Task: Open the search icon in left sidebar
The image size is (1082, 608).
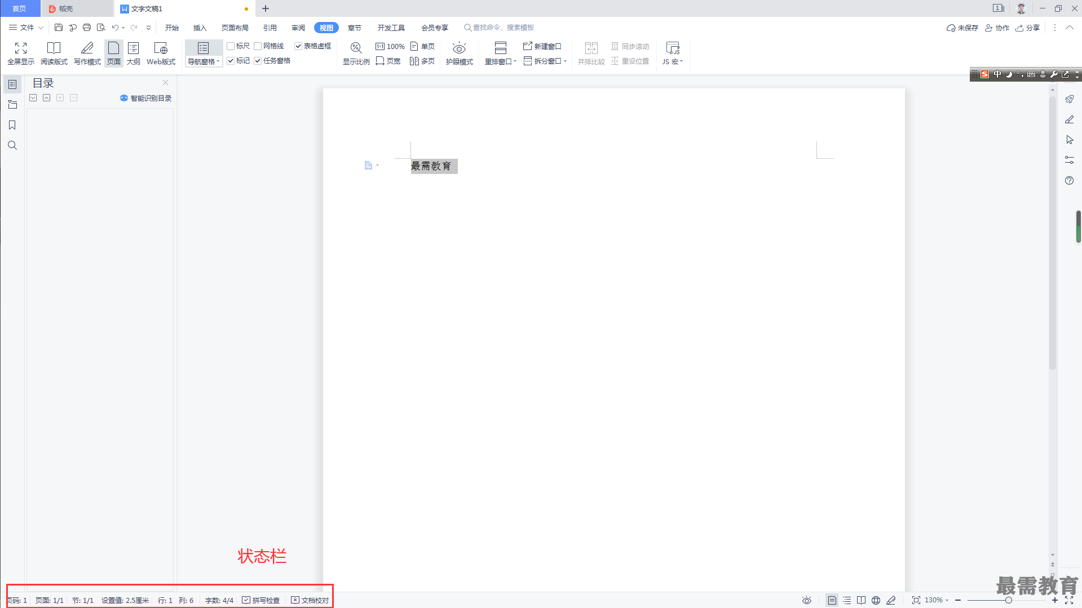Action: 12,145
